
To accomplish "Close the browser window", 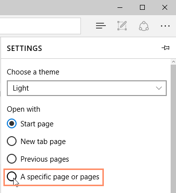I will (x=165, y=7).
